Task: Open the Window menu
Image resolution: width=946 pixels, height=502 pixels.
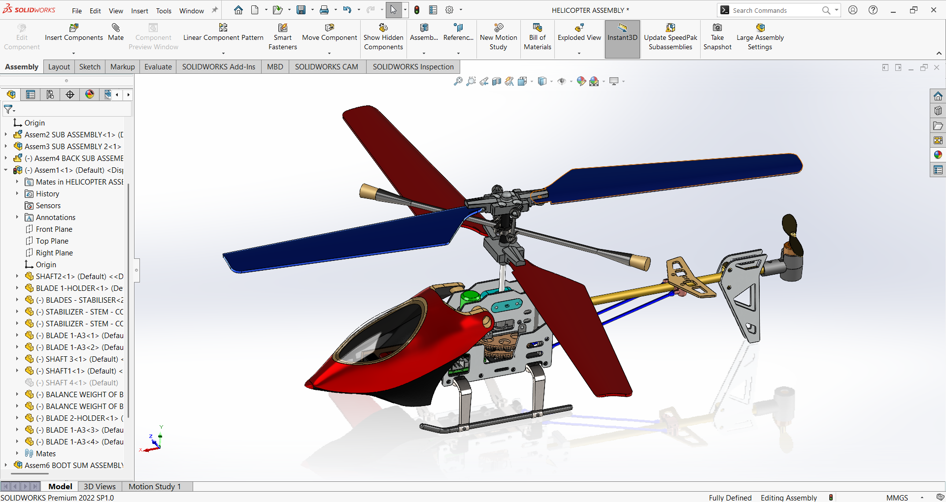Action: tap(192, 10)
